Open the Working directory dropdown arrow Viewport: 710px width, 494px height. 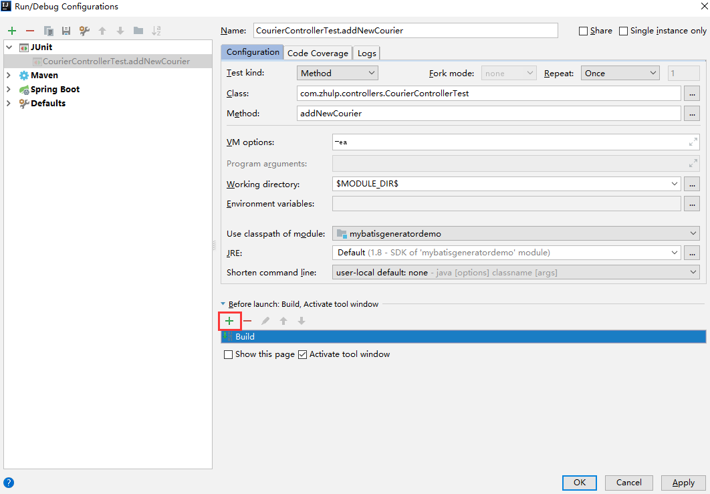[674, 184]
